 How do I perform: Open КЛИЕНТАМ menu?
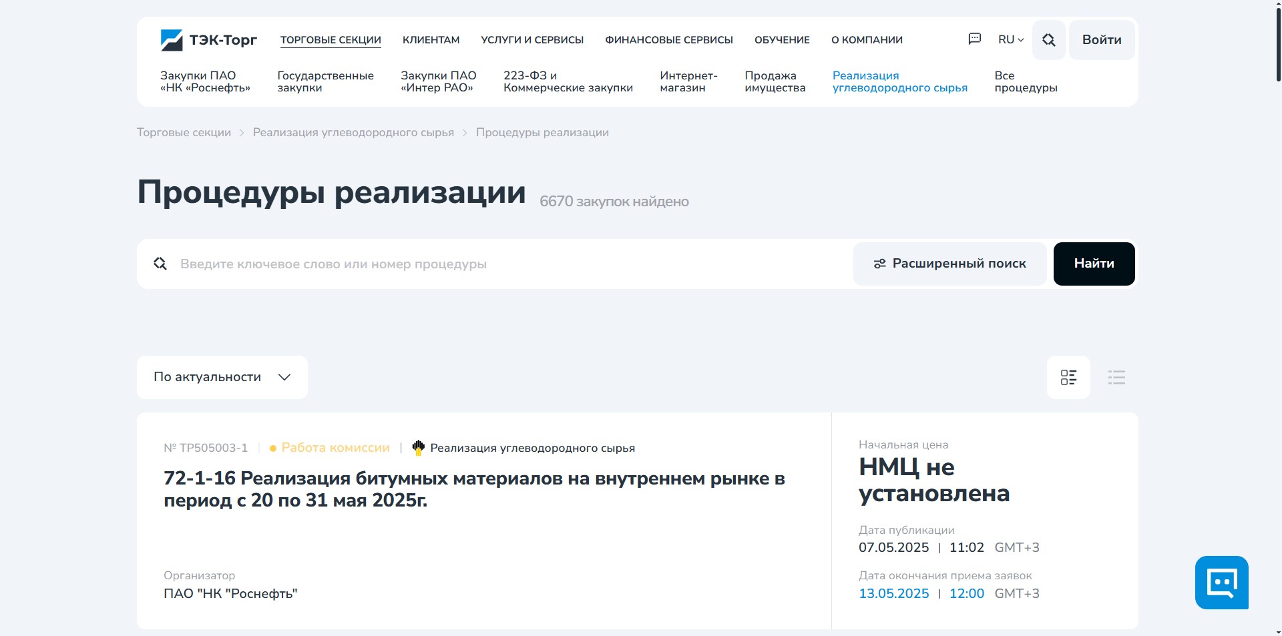click(431, 40)
